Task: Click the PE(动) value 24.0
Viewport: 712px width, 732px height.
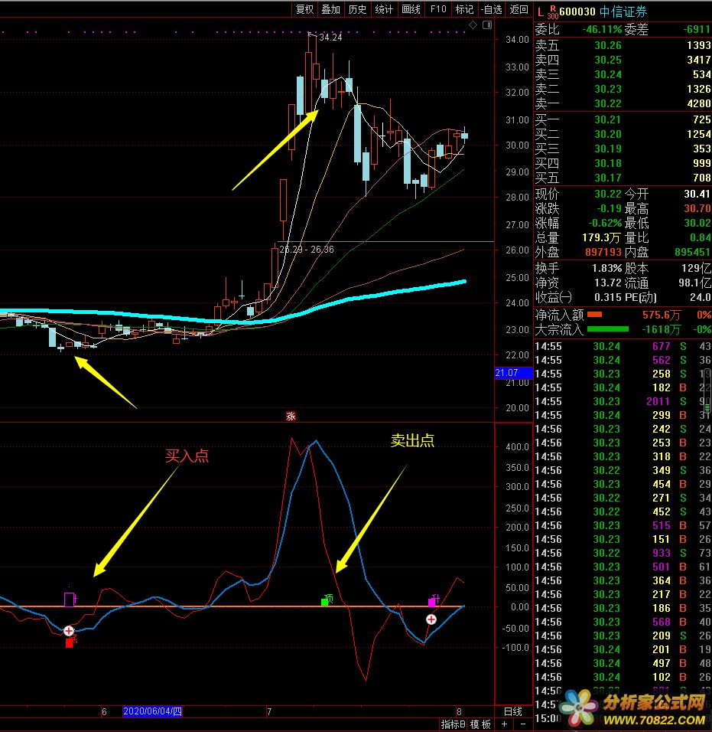Action: [701, 297]
